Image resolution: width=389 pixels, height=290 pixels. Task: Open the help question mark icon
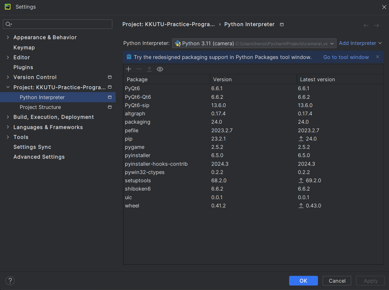(10, 281)
